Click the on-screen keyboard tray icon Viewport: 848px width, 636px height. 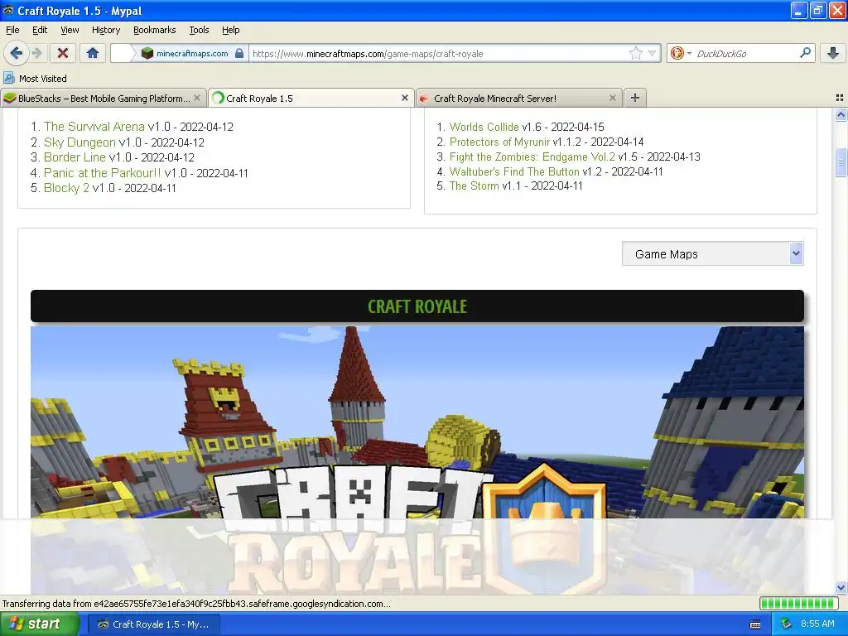tap(755, 624)
